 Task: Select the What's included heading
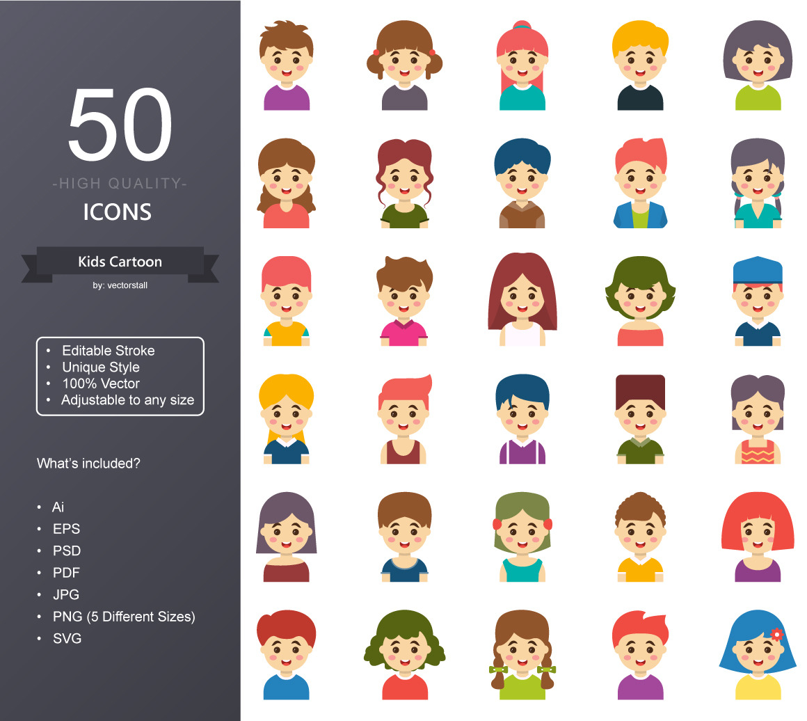[x=89, y=462]
